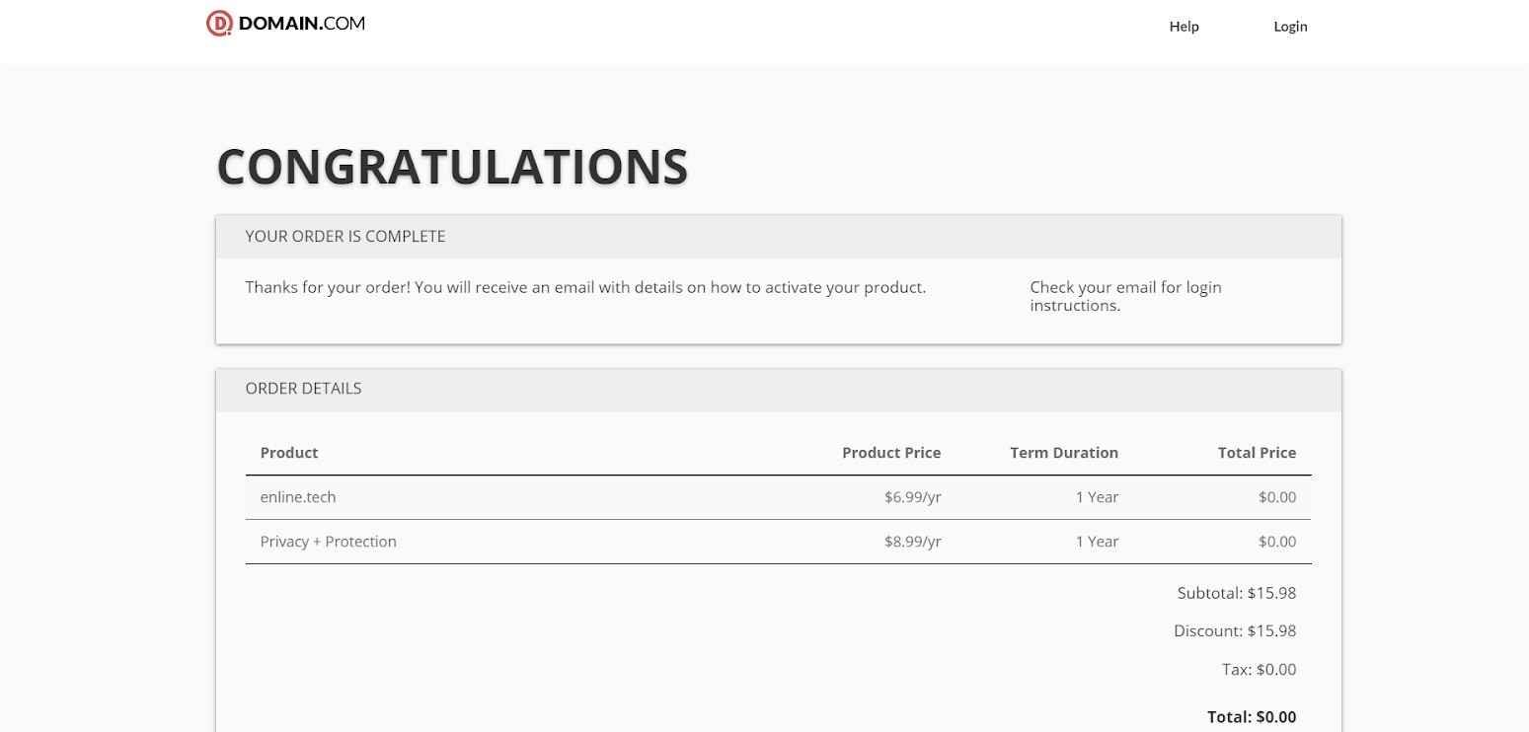Open the Help page
The image size is (1529, 732).
coord(1184,27)
